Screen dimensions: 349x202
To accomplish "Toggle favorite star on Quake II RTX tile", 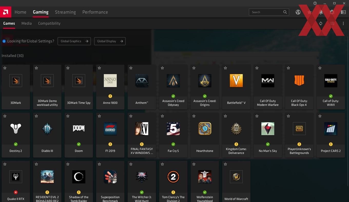I will [5, 164].
